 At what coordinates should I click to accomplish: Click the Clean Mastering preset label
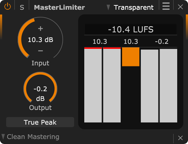[33, 137]
